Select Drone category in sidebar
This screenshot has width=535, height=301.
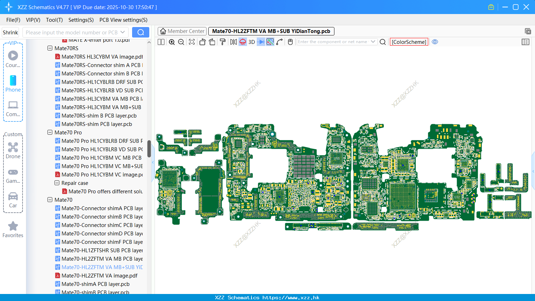coord(13,150)
